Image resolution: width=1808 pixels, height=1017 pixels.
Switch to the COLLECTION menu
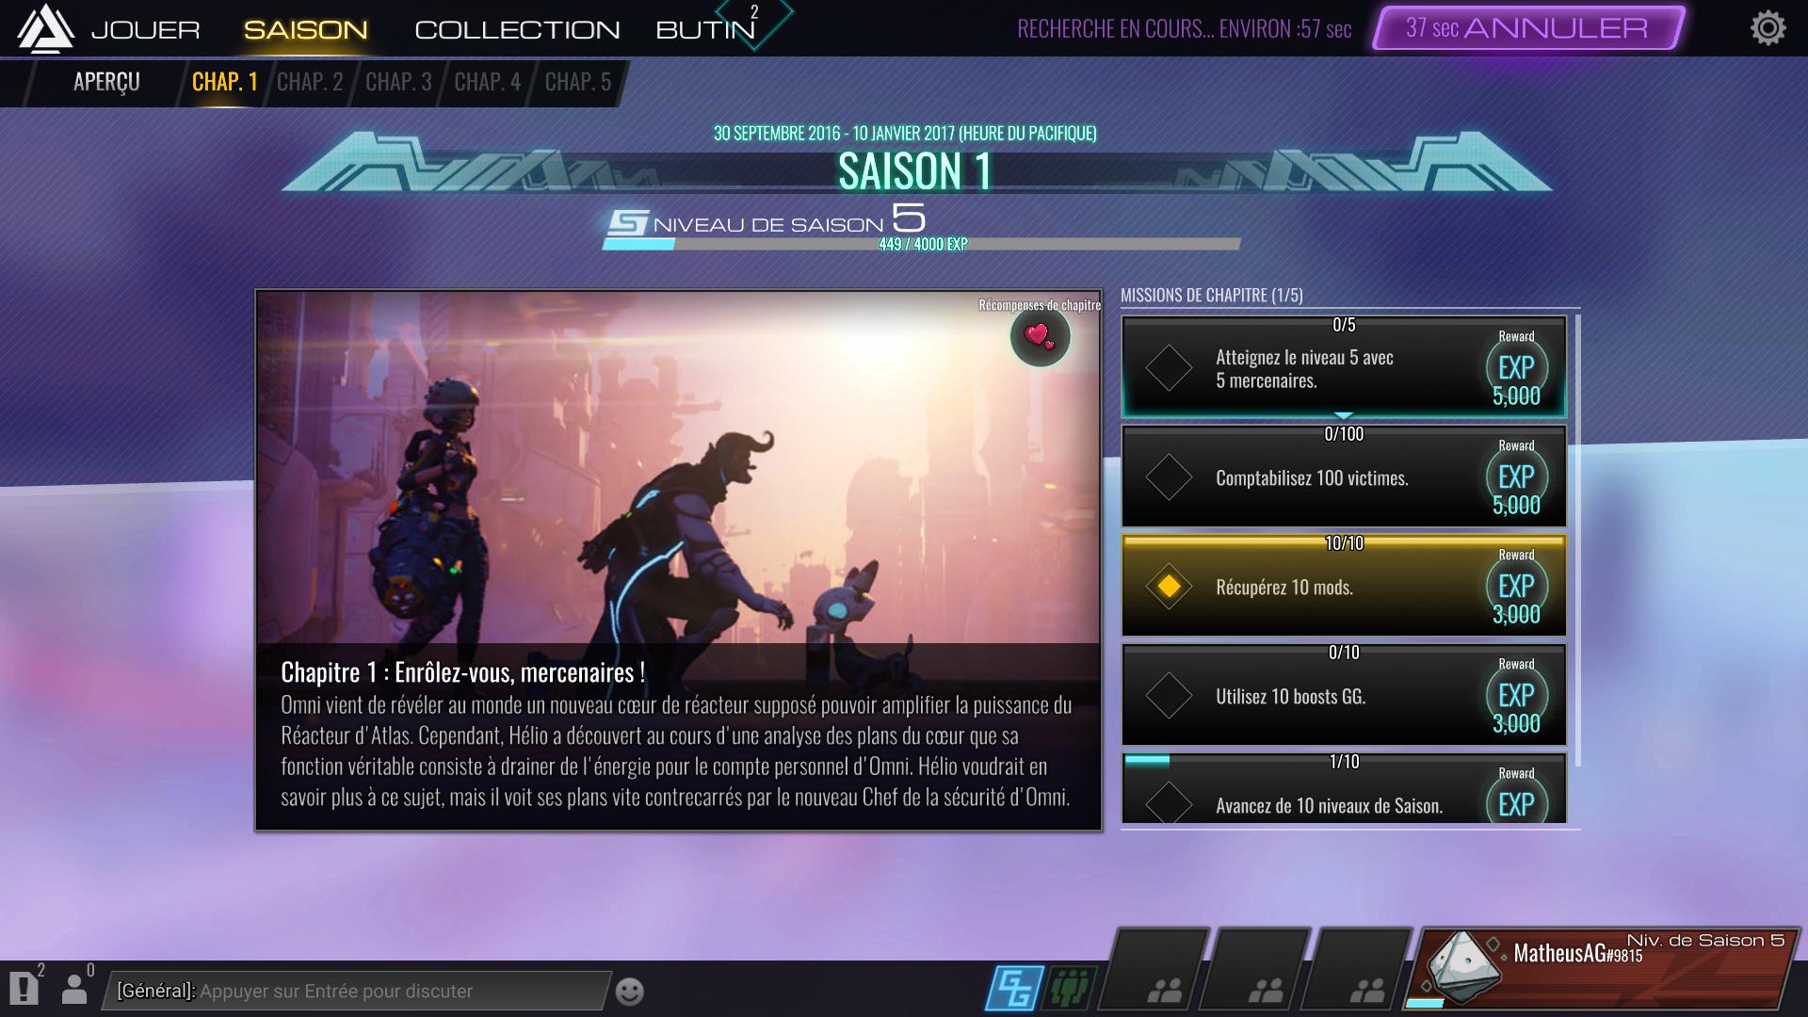(517, 30)
